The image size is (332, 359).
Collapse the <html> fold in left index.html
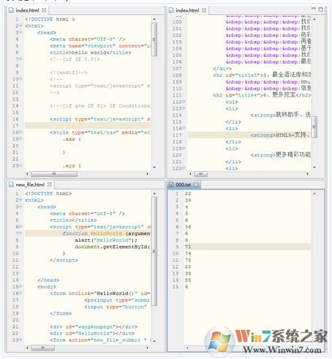[20, 25]
